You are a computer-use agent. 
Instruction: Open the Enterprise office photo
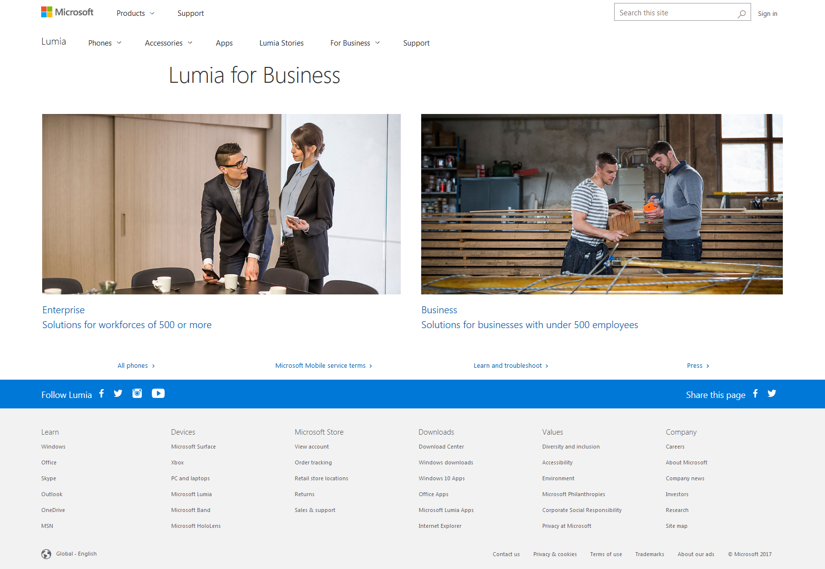click(221, 204)
